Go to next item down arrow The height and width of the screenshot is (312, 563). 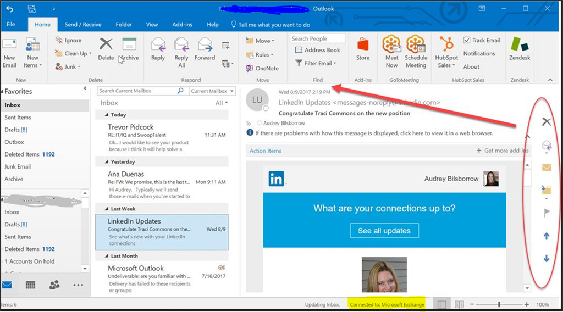click(x=546, y=258)
